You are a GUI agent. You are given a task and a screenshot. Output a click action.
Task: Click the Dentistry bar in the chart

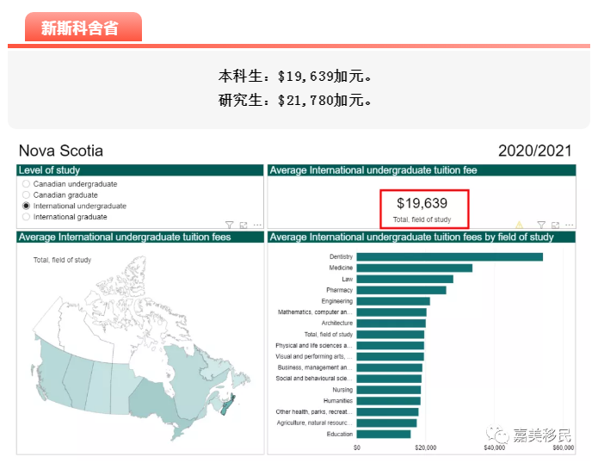coord(449,256)
